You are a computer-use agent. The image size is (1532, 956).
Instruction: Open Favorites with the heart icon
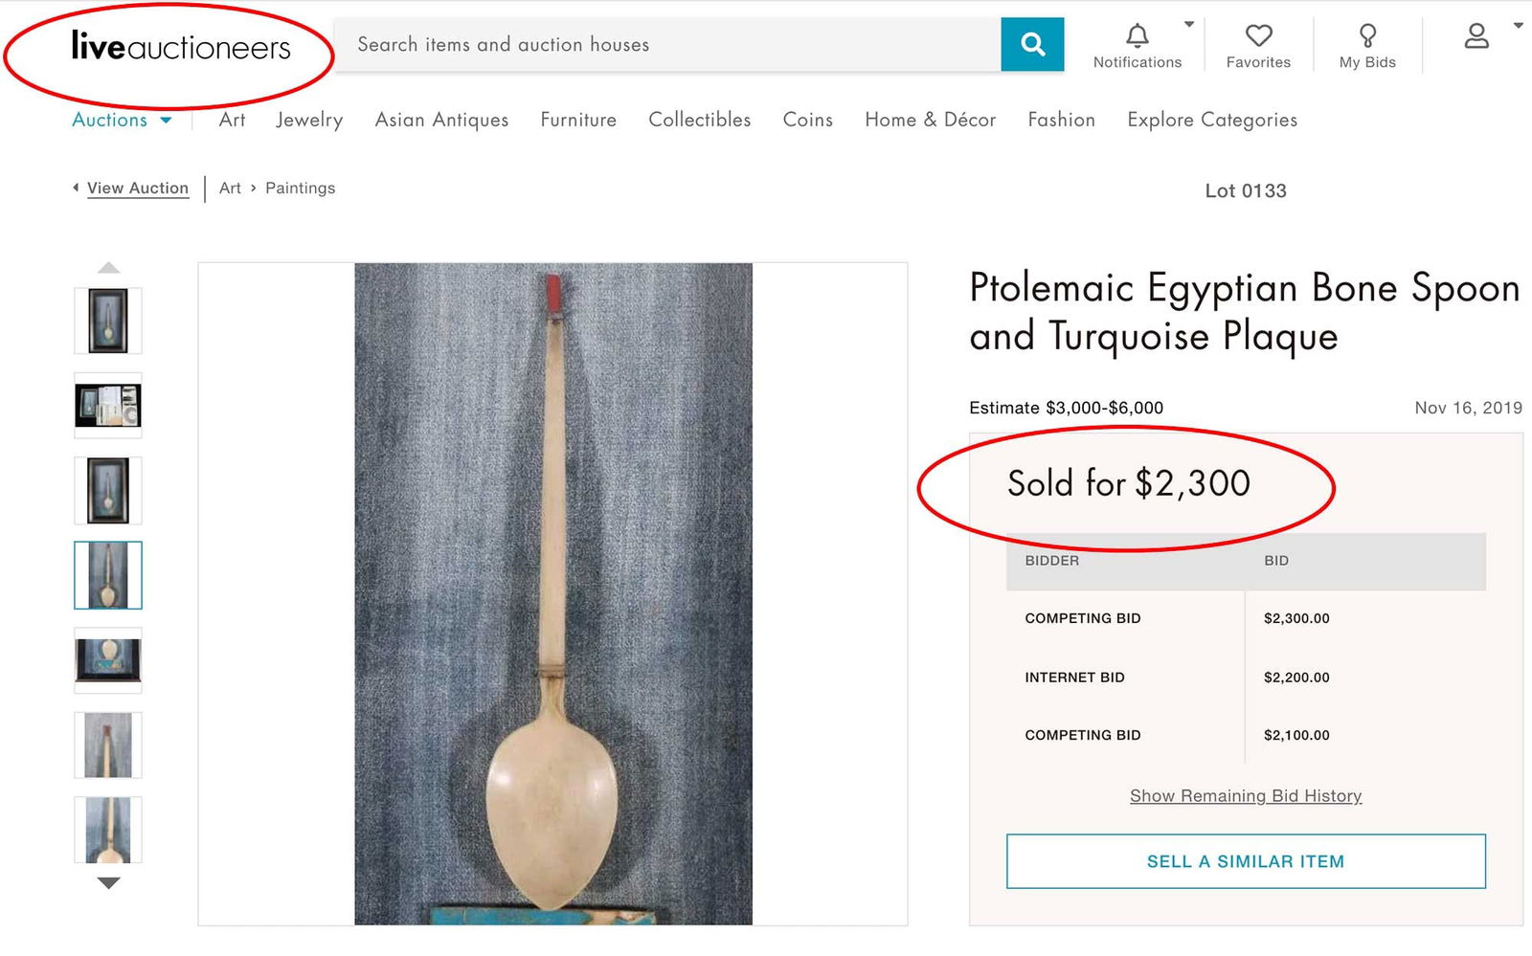pyautogui.click(x=1258, y=36)
